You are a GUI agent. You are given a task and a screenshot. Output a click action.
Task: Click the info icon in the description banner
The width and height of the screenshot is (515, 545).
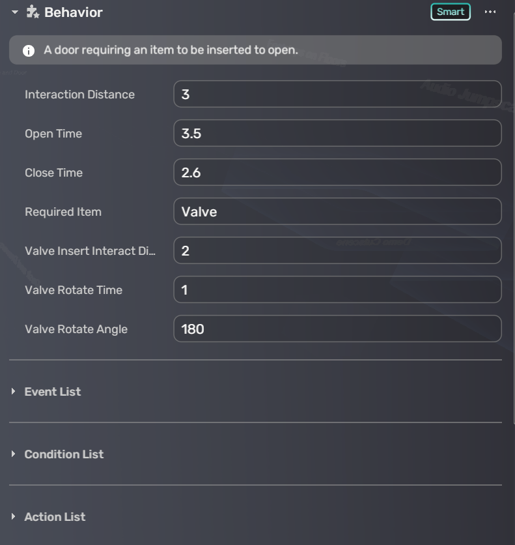(29, 51)
